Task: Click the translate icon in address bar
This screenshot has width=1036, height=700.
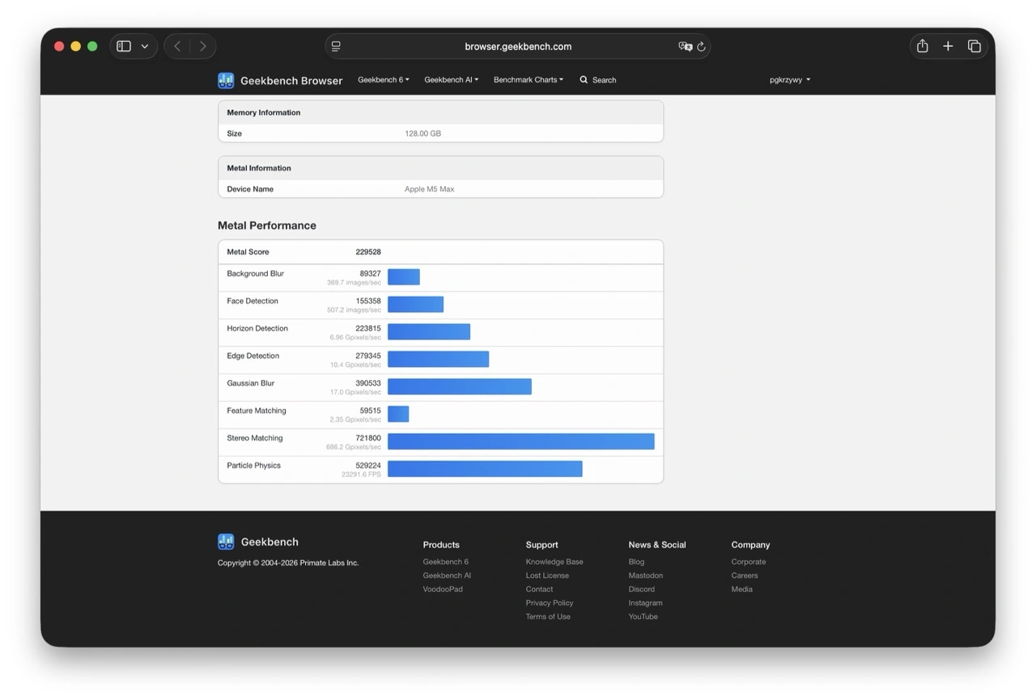Action: (685, 47)
